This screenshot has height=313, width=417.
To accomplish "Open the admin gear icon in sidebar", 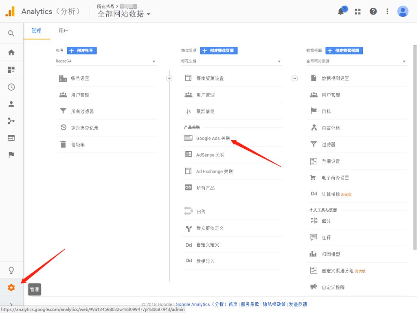I will (x=11, y=288).
